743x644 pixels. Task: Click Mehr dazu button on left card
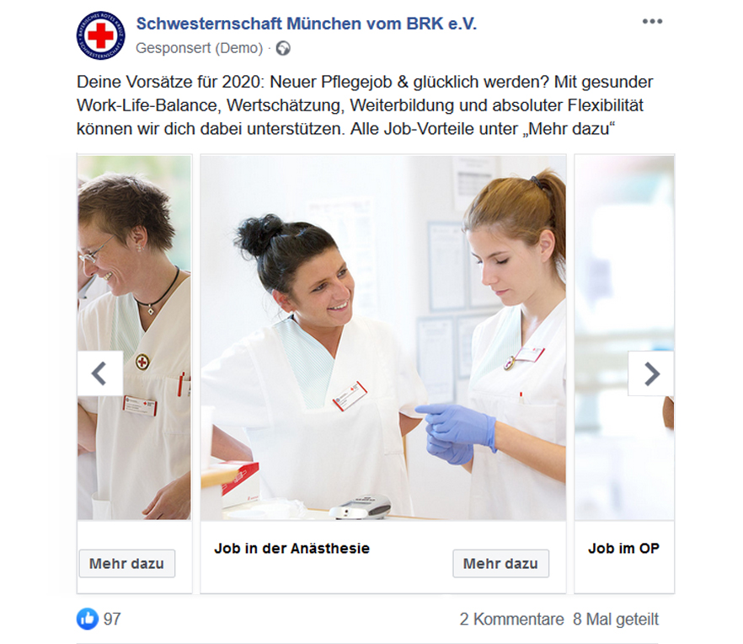(x=126, y=563)
